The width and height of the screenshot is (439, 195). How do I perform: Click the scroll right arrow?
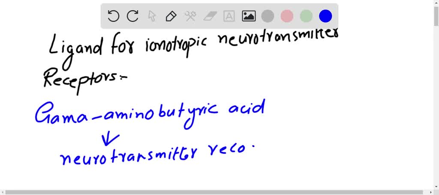(x=431, y=192)
